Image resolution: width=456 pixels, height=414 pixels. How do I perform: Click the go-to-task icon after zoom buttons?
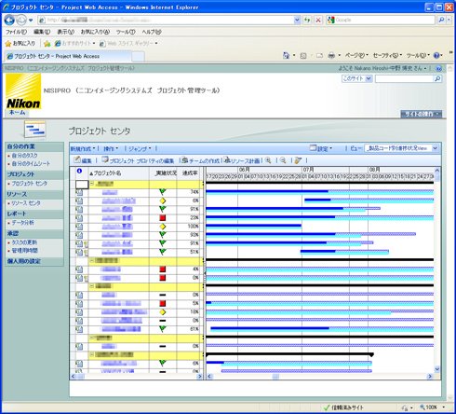click(x=298, y=160)
